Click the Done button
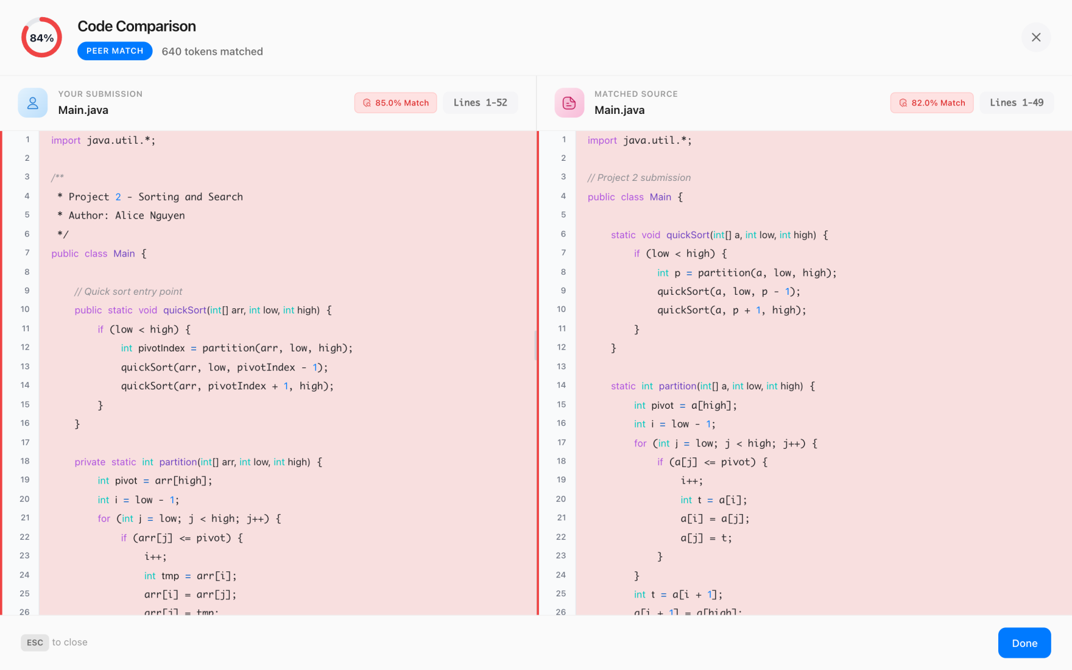 pos(1024,643)
